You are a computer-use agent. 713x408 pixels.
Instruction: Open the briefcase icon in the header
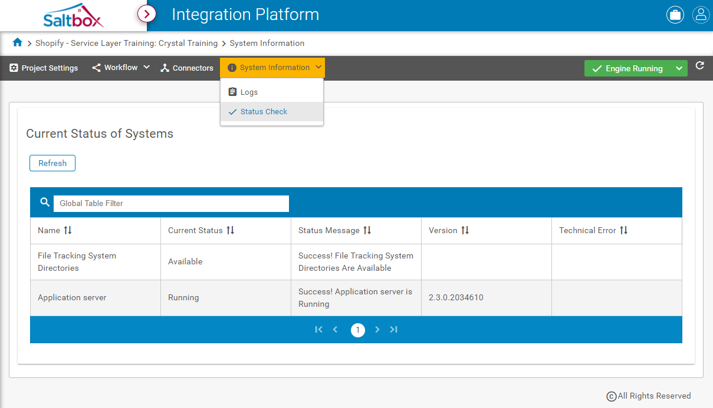[675, 15]
